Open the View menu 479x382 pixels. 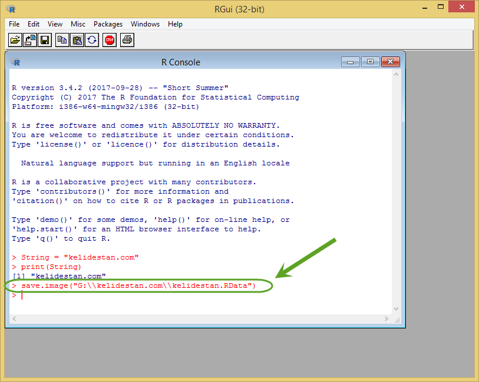point(55,24)
